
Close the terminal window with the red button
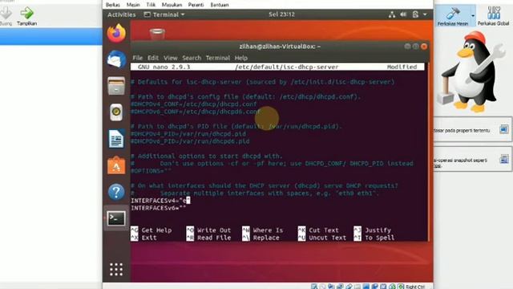(424, 47)
